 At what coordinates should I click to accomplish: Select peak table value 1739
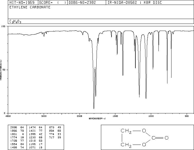[x=14, y=141]
